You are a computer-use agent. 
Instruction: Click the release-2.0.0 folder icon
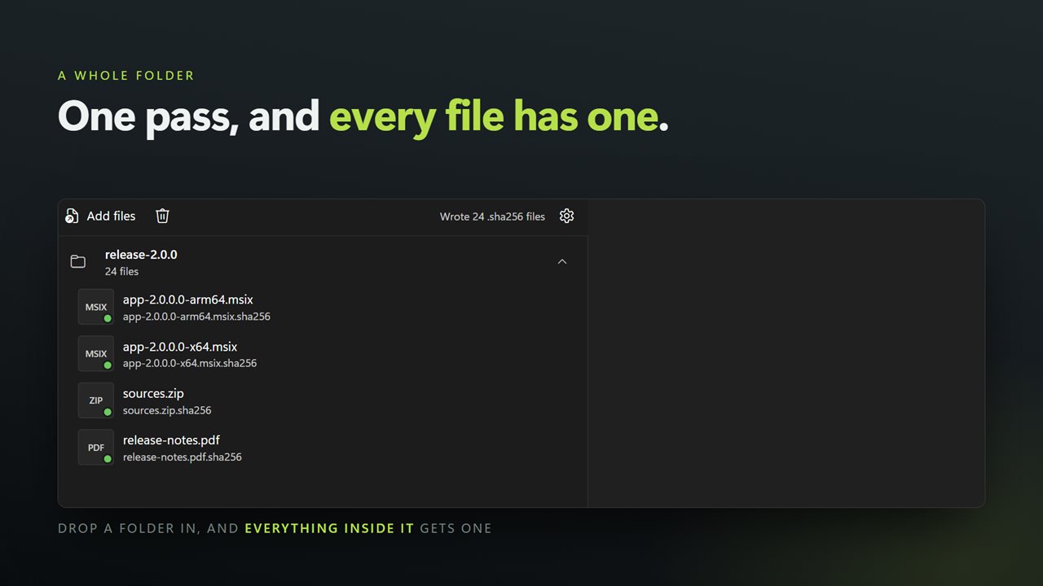(78, 261)
